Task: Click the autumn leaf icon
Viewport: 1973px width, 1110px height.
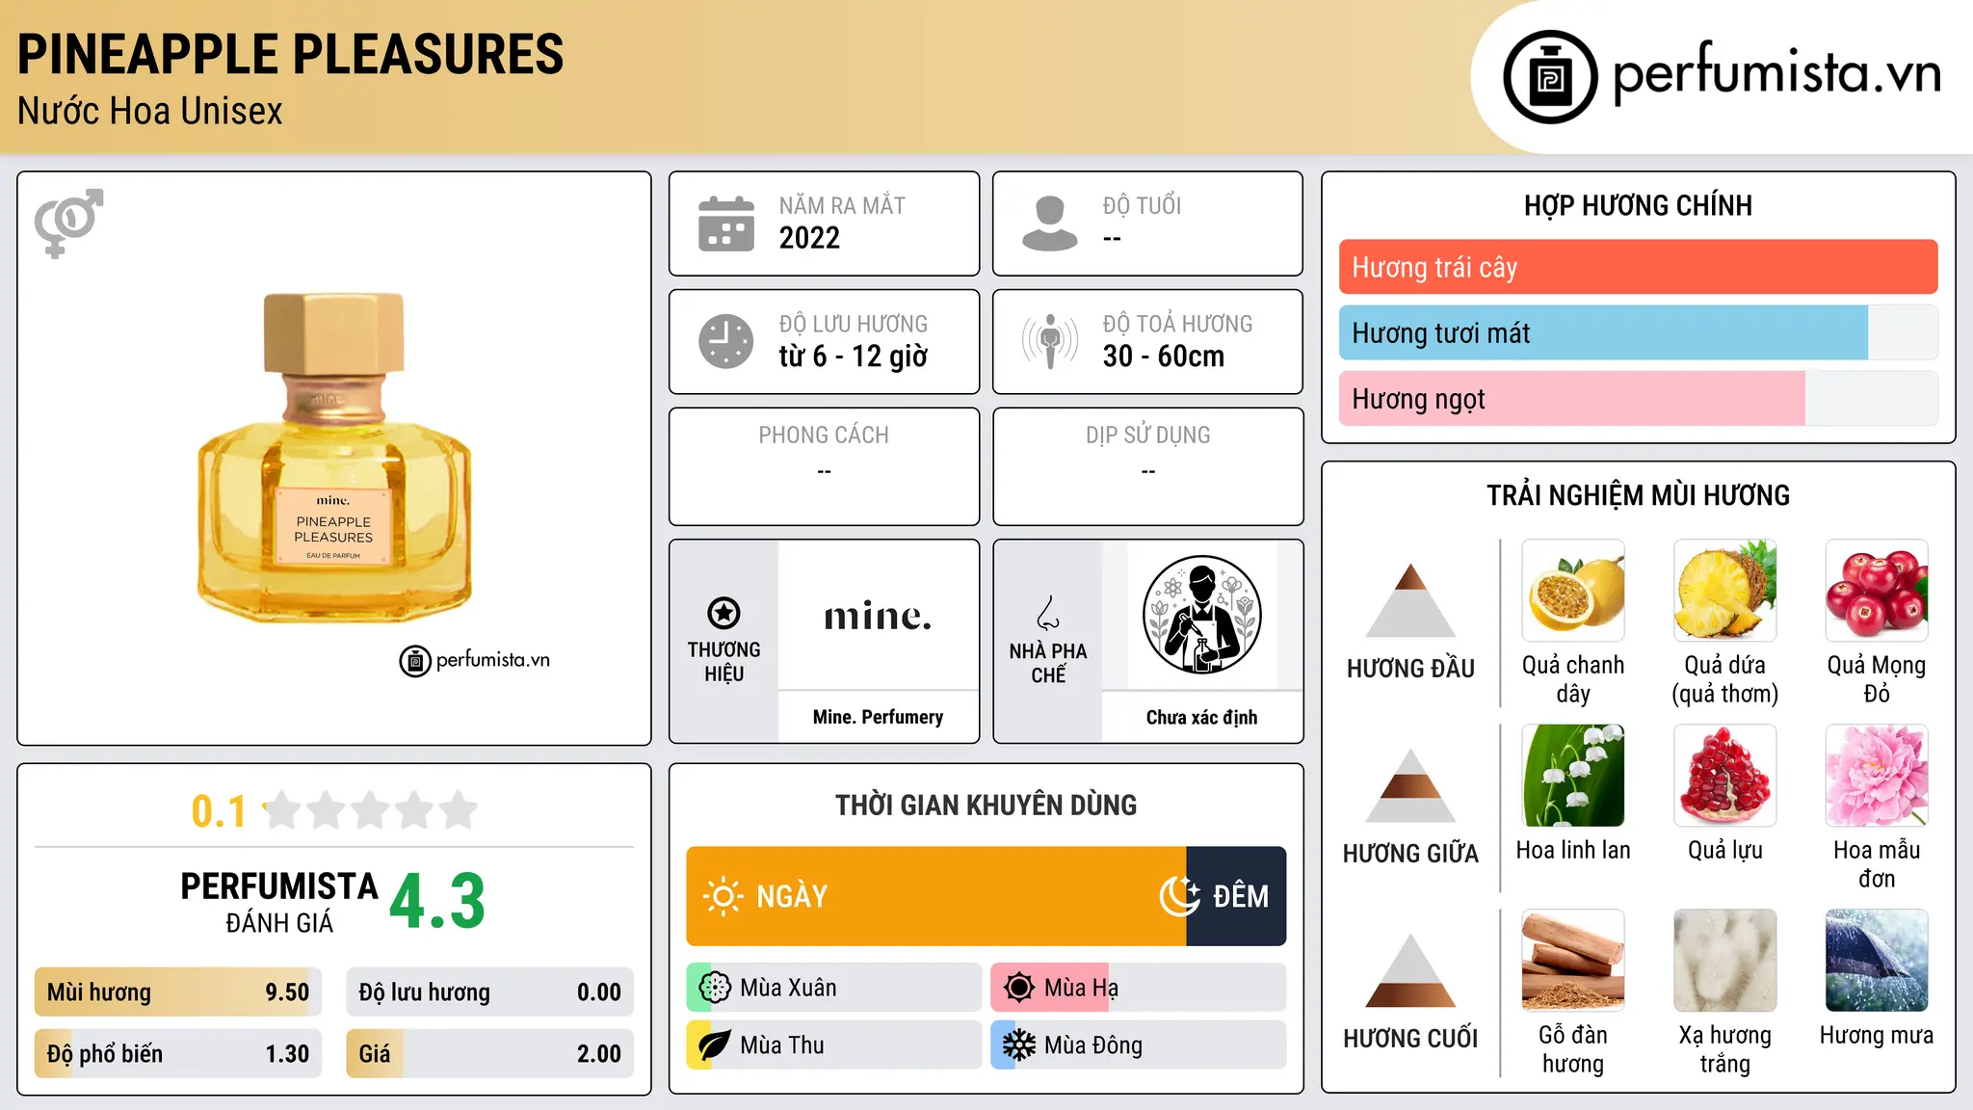Action: (x=715, y=1045)
